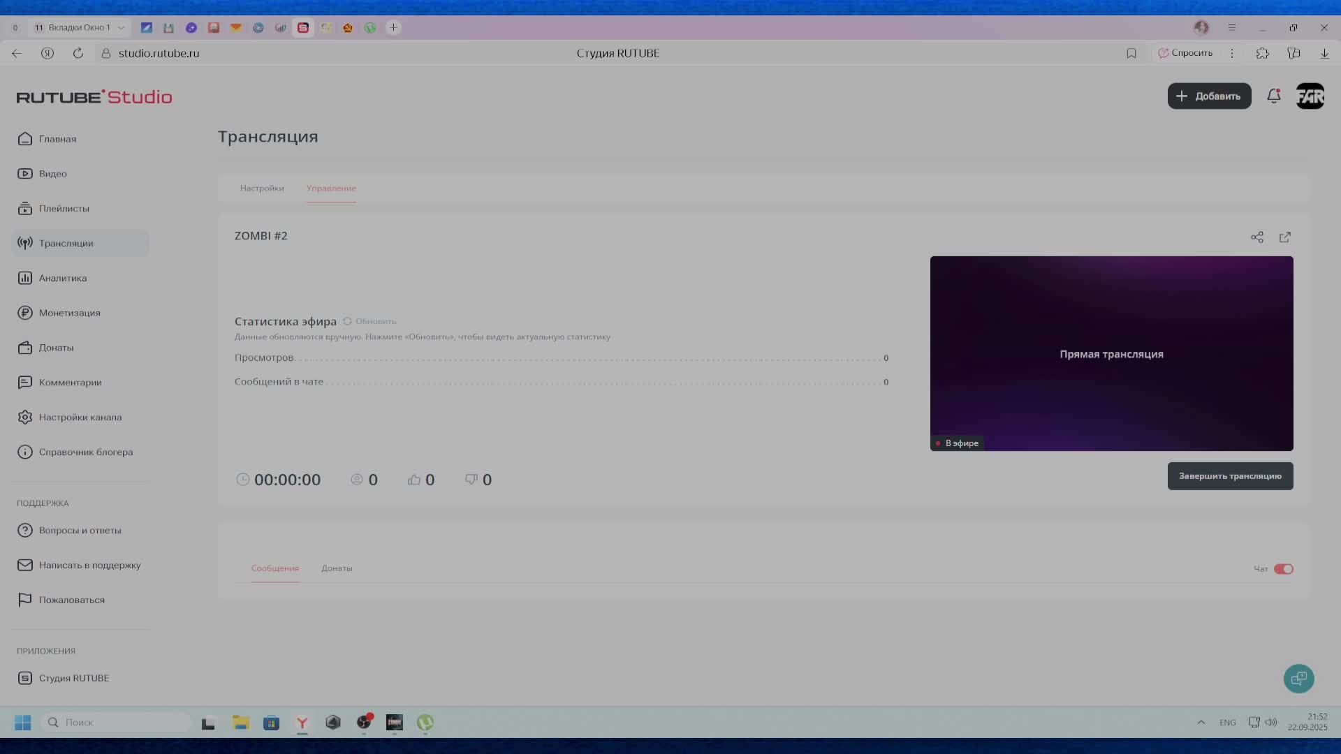Open Трансляции in the sidebar
The height and width of the screenshot is (754, 1341).
pyautogui.click(x=66, y=243)
